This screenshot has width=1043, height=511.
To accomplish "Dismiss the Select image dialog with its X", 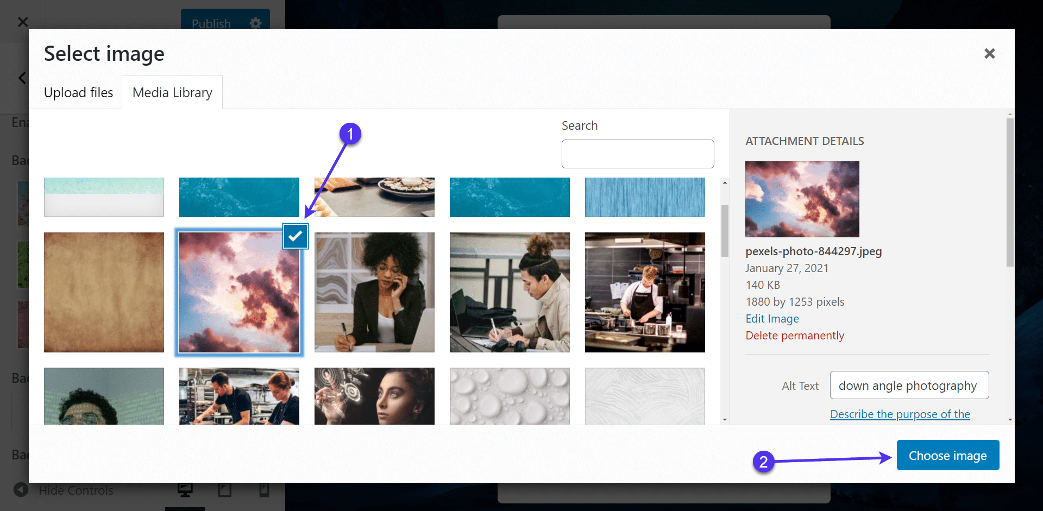I will coord(990,53).
